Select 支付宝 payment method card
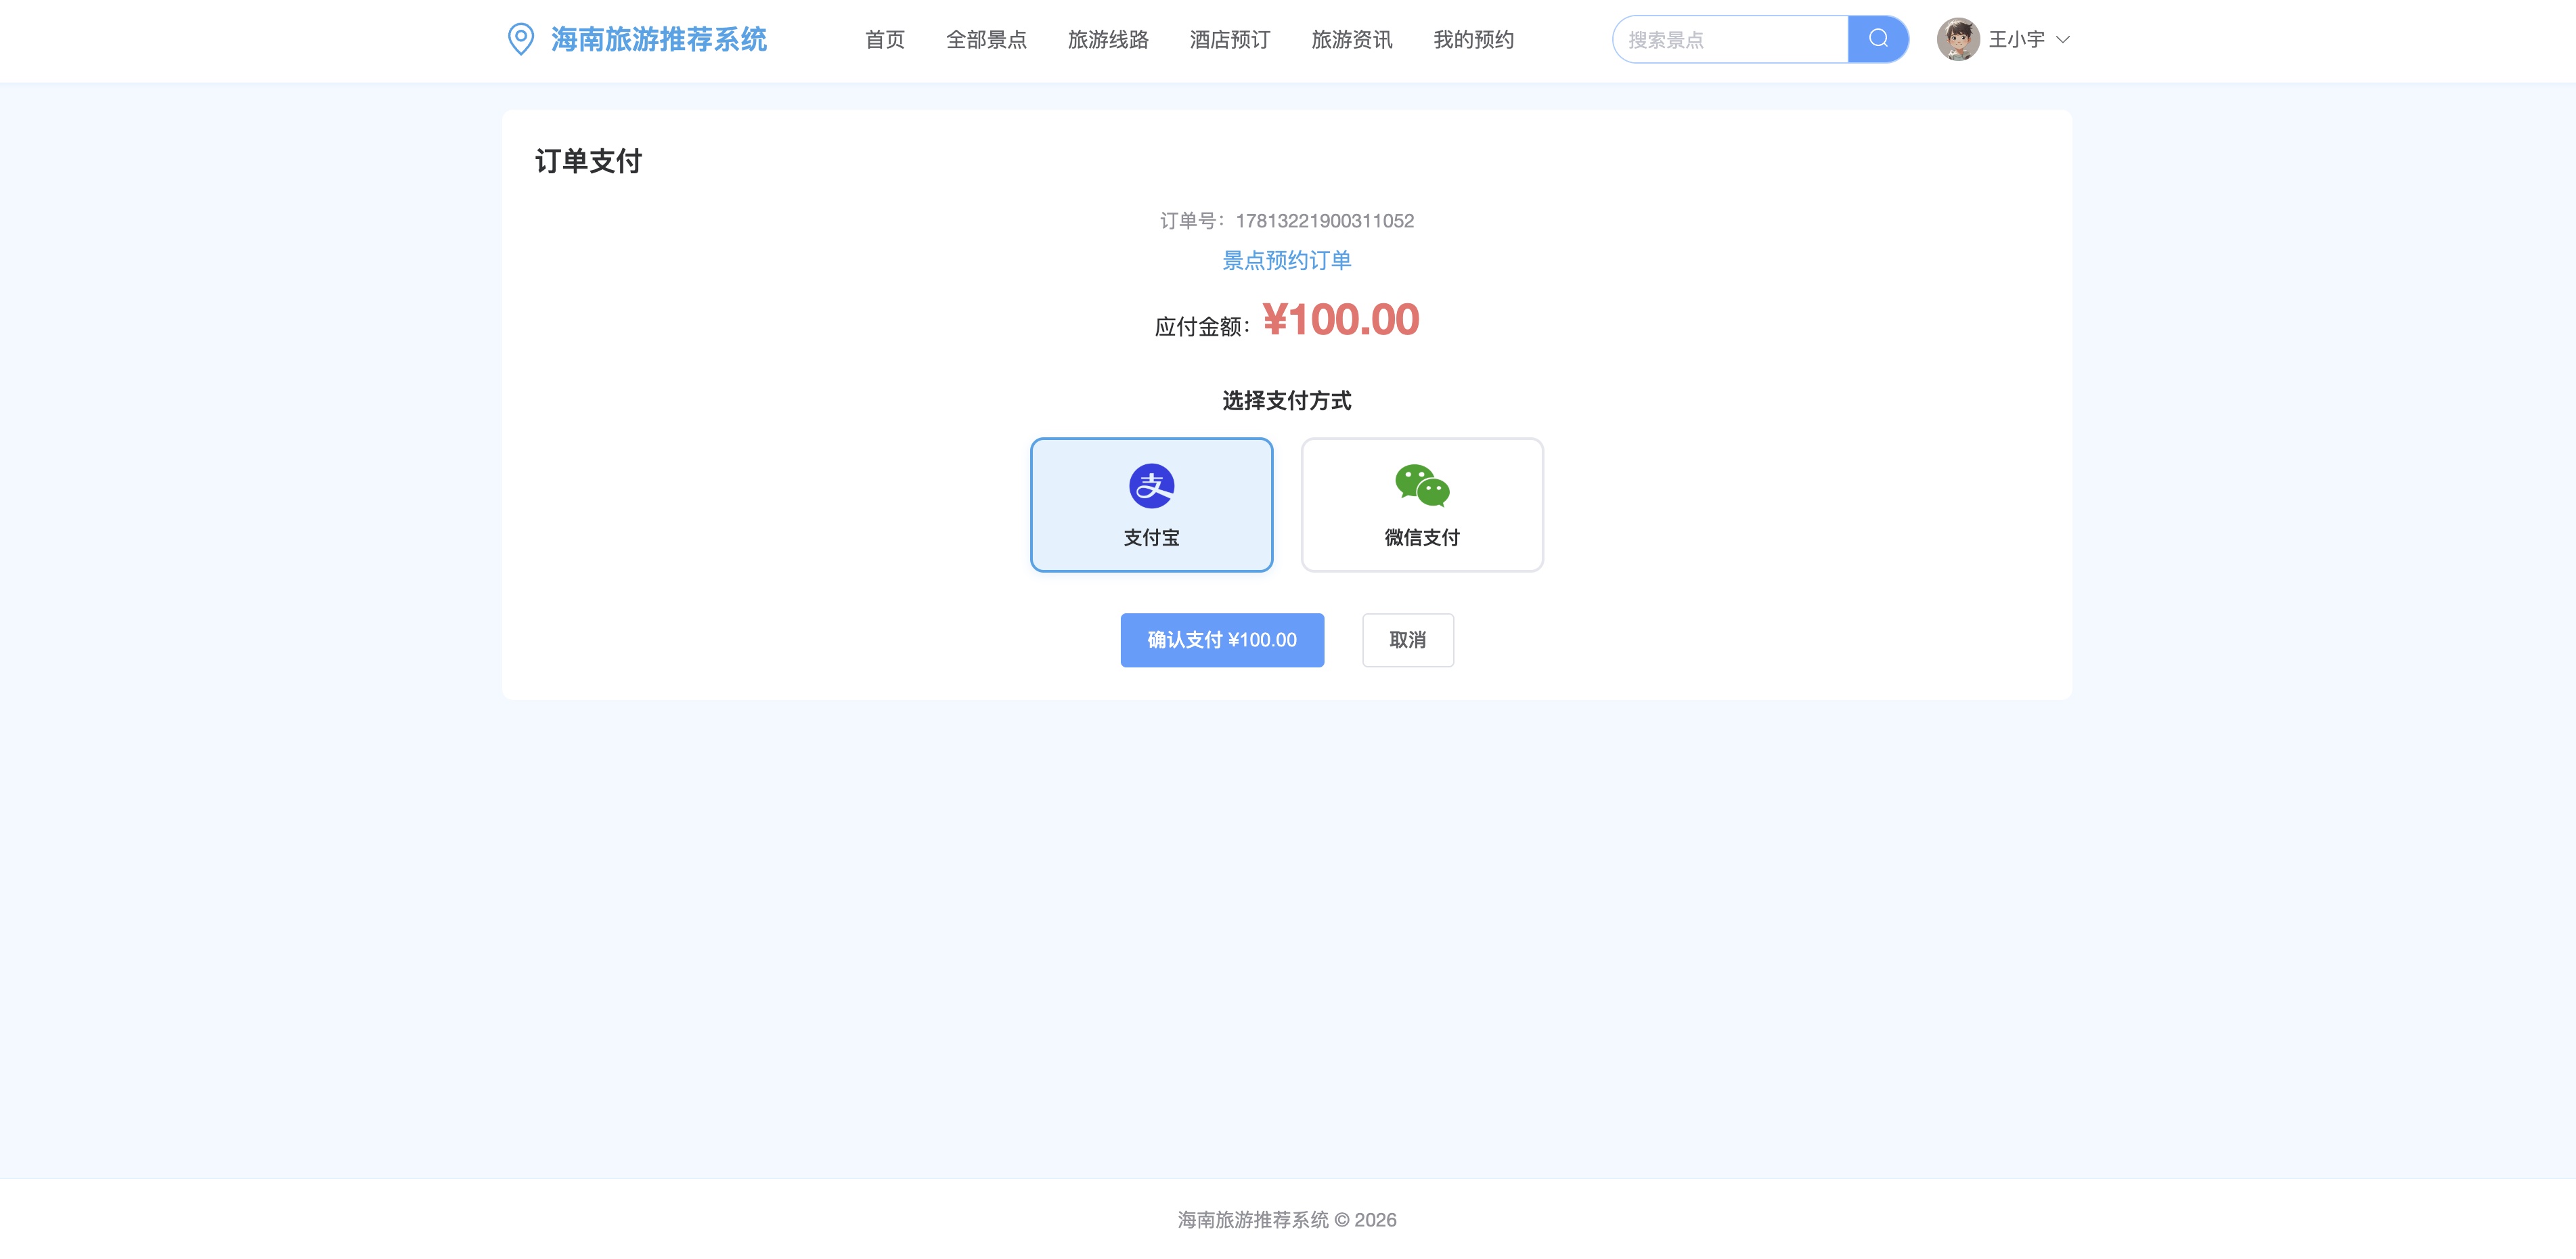 [1151, 505]
